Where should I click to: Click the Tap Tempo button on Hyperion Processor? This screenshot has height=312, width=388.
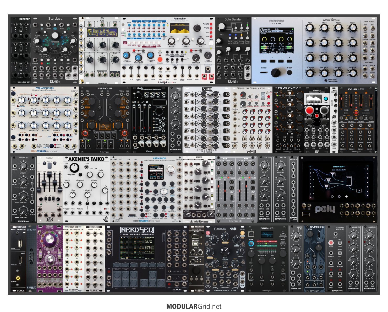(289, 72)
